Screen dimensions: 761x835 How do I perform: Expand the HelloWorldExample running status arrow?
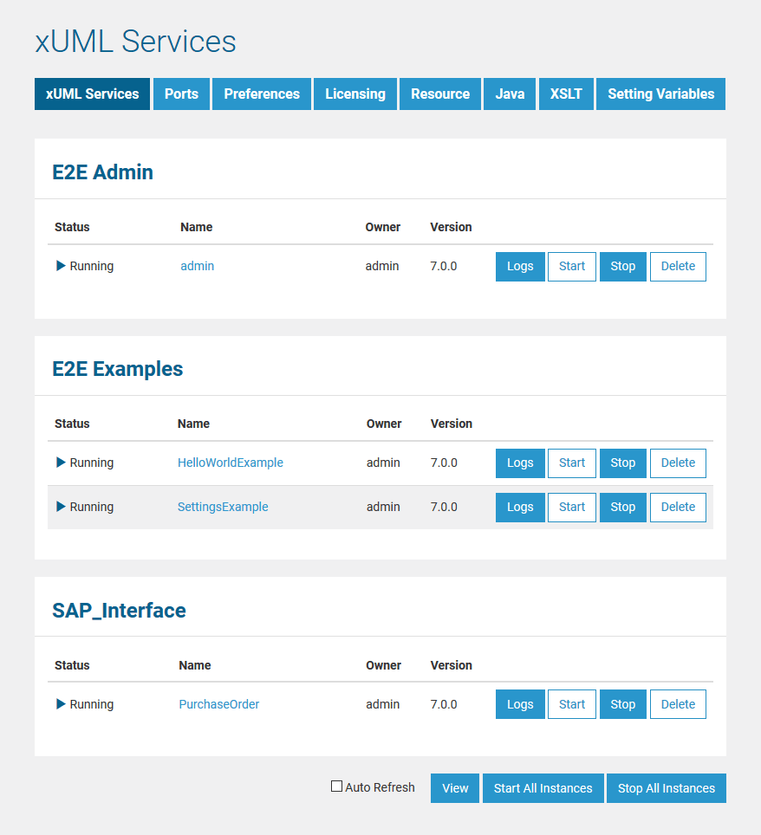coord(60,463)
